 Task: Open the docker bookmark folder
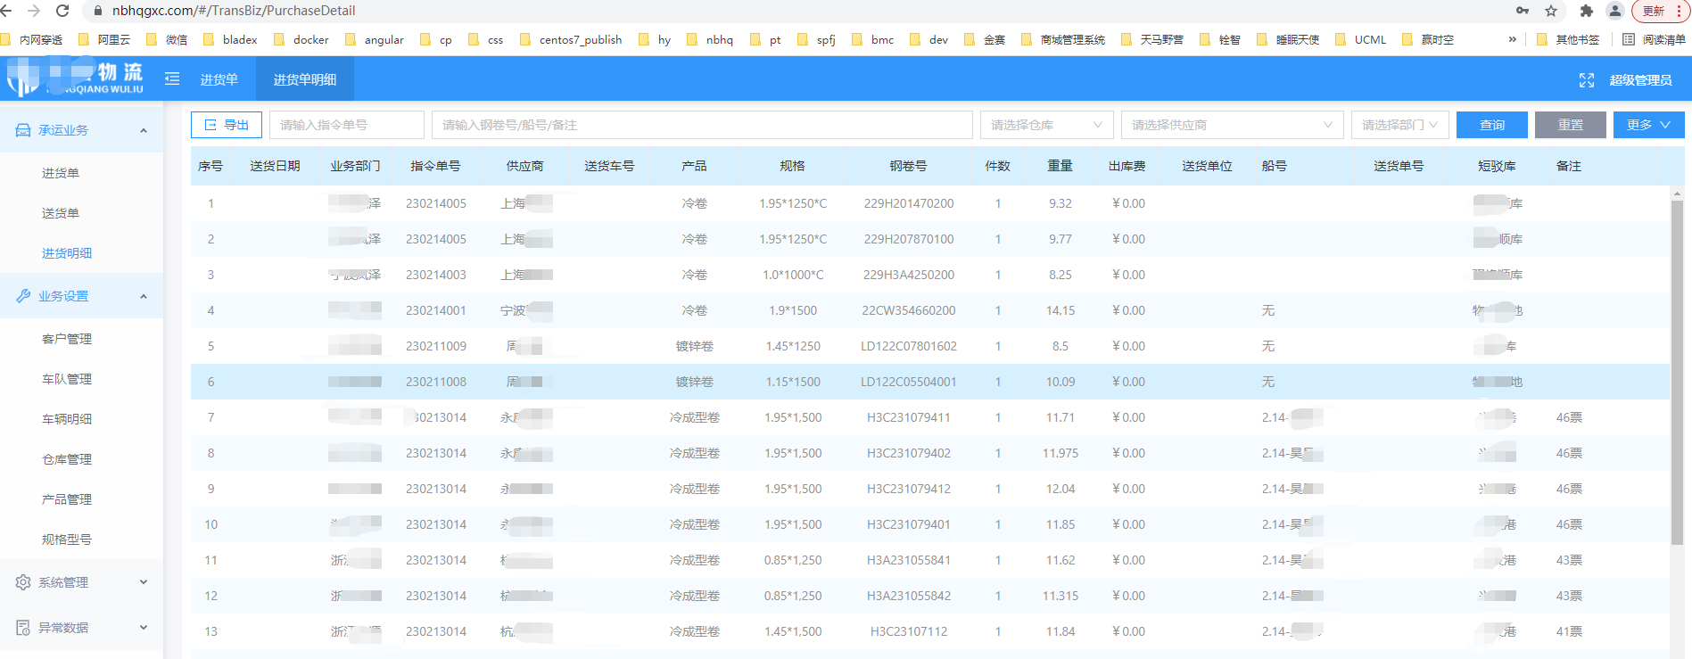pos(301,39)
